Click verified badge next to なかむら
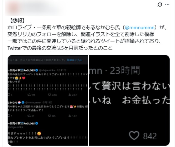Image resolution: width=175 pixels, height=147 pixels. 23,102
